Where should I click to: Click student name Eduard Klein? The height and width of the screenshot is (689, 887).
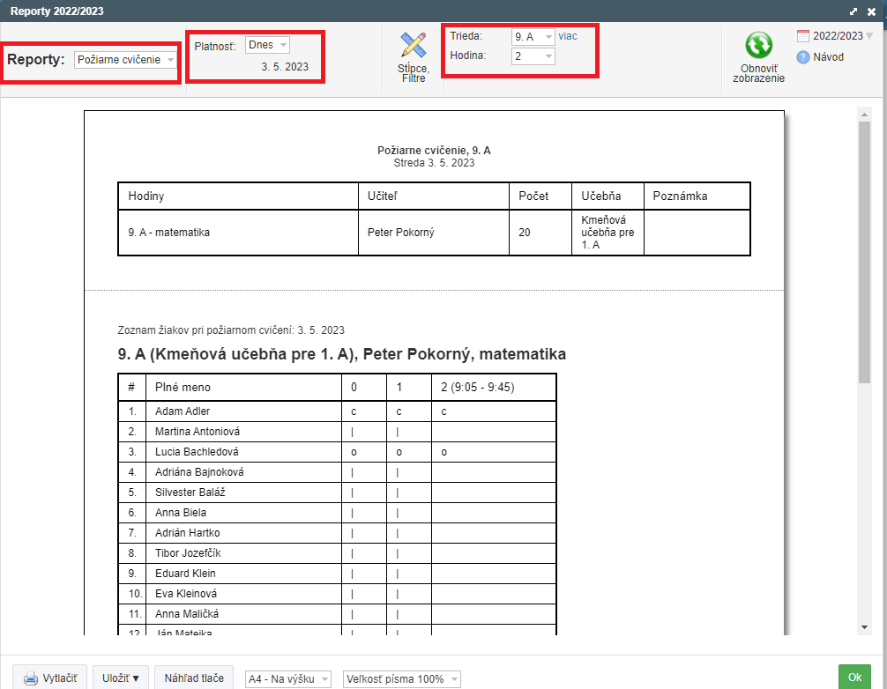pyautogui.click(x=185, y=574)
